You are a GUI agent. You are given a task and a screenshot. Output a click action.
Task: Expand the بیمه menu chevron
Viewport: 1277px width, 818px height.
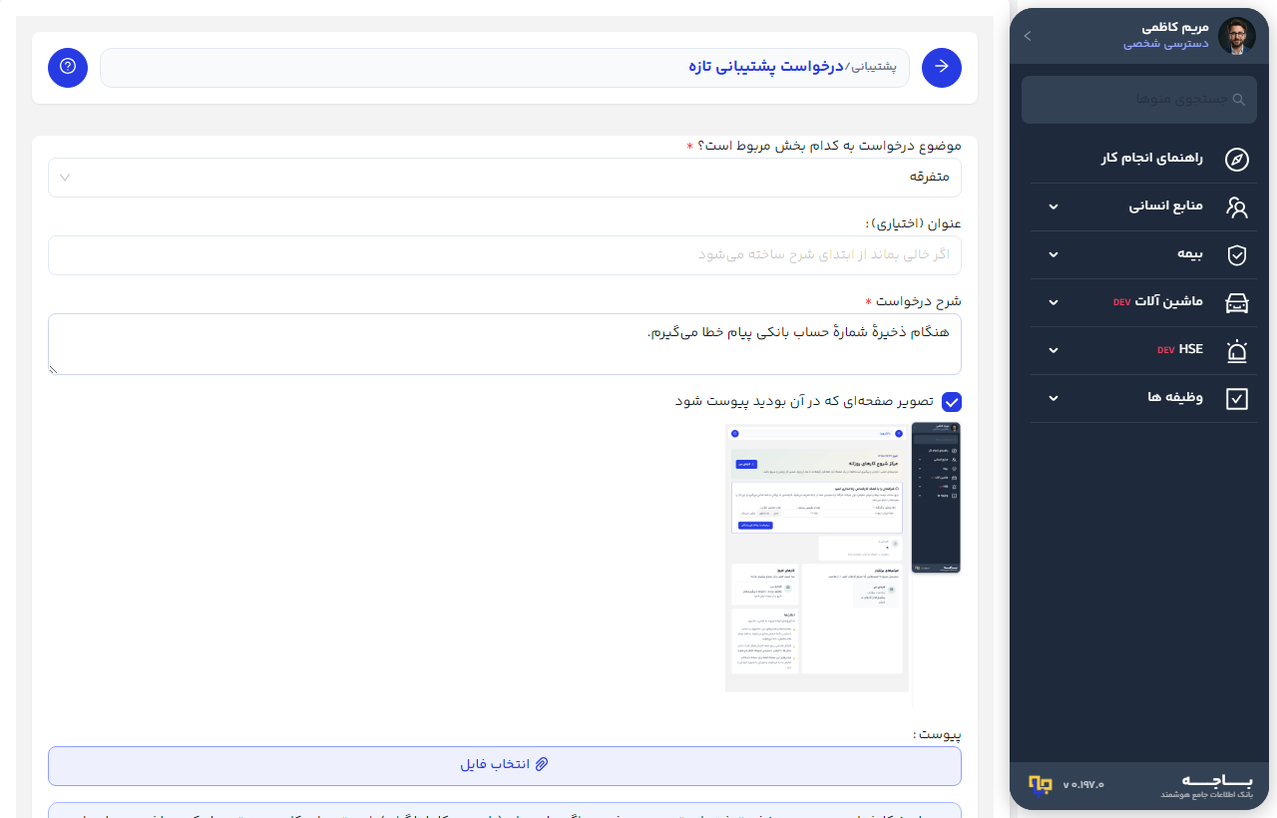point(1054,255)
